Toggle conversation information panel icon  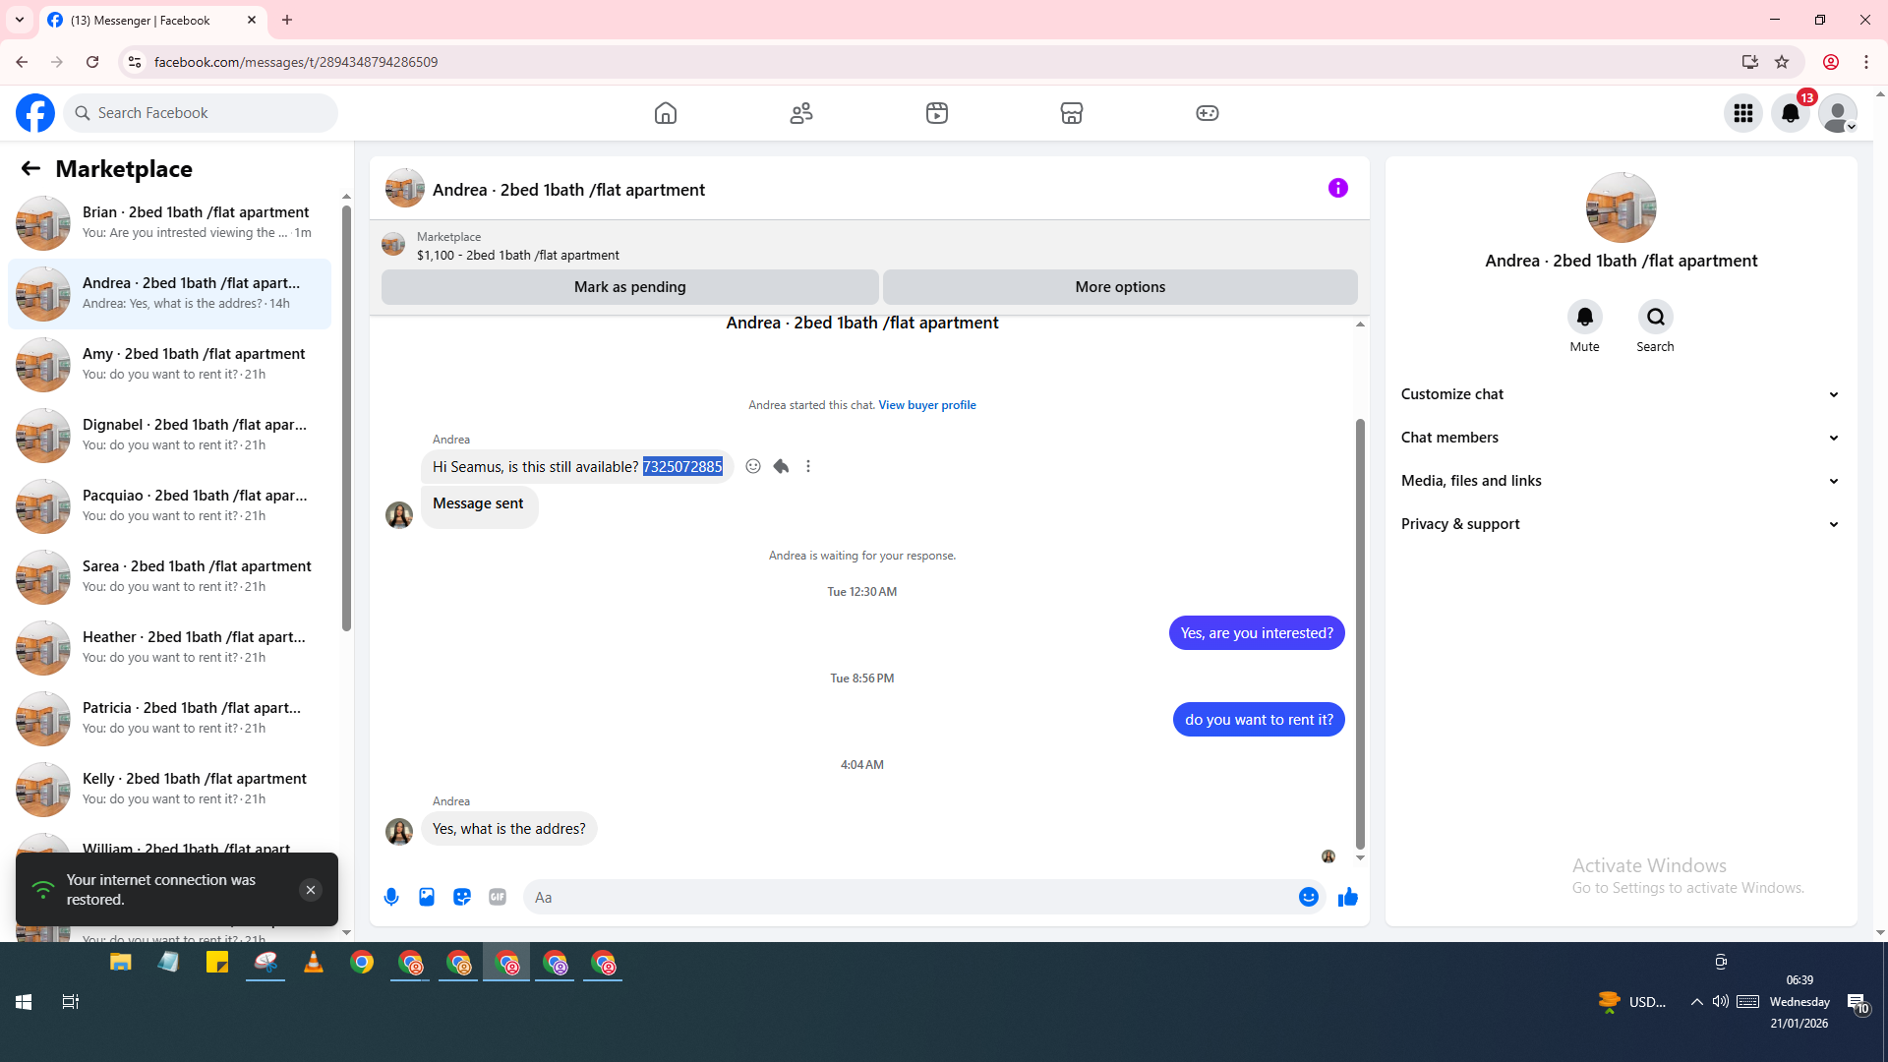pyautogui.click(x=1337, y=188)
